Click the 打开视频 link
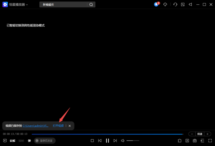The width and height of the screenshot is (215, 146). click(58, 126)
